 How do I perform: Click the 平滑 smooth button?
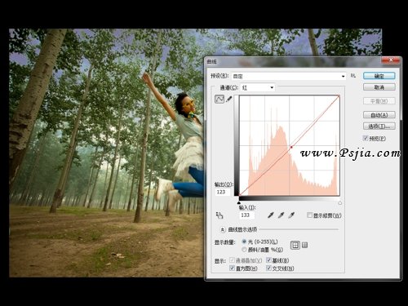coord(379,101)
